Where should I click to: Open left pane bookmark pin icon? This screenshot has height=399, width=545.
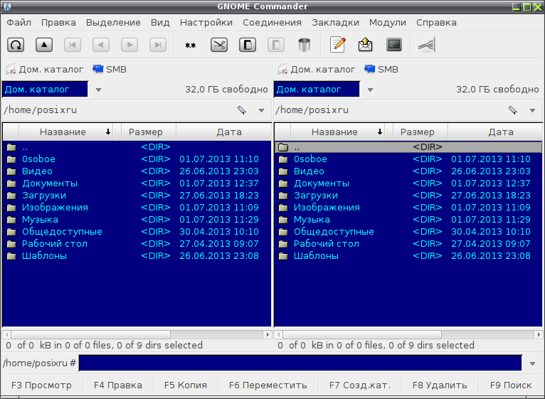(x=242, y=110)
